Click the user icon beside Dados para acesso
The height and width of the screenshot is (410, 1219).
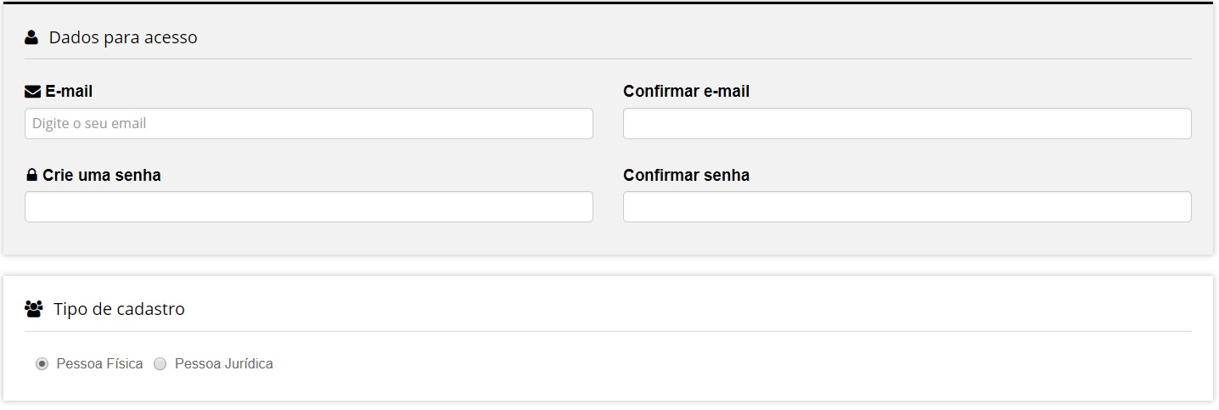click(31, 37)
